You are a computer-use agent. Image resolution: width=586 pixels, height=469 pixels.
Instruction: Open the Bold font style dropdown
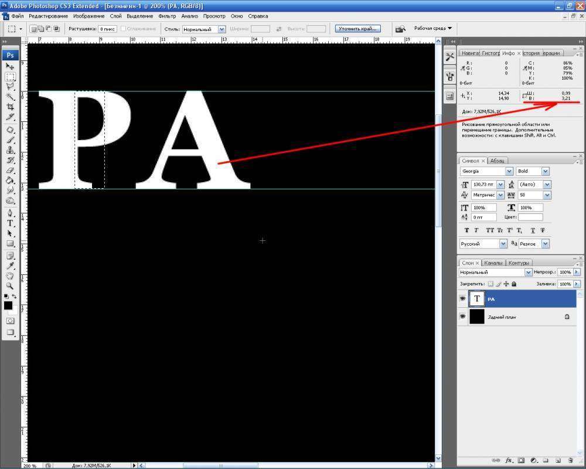tap(545, 171)
